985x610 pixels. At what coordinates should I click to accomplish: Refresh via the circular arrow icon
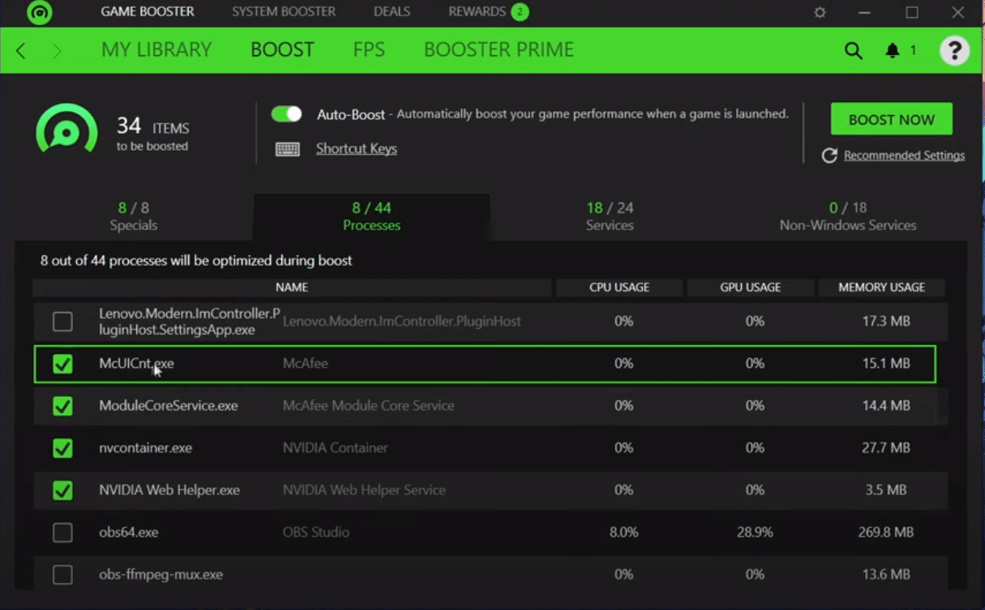(829, 155)
